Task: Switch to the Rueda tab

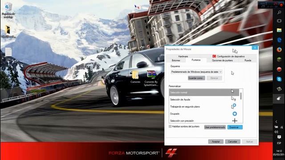Action: pos(248,60)
